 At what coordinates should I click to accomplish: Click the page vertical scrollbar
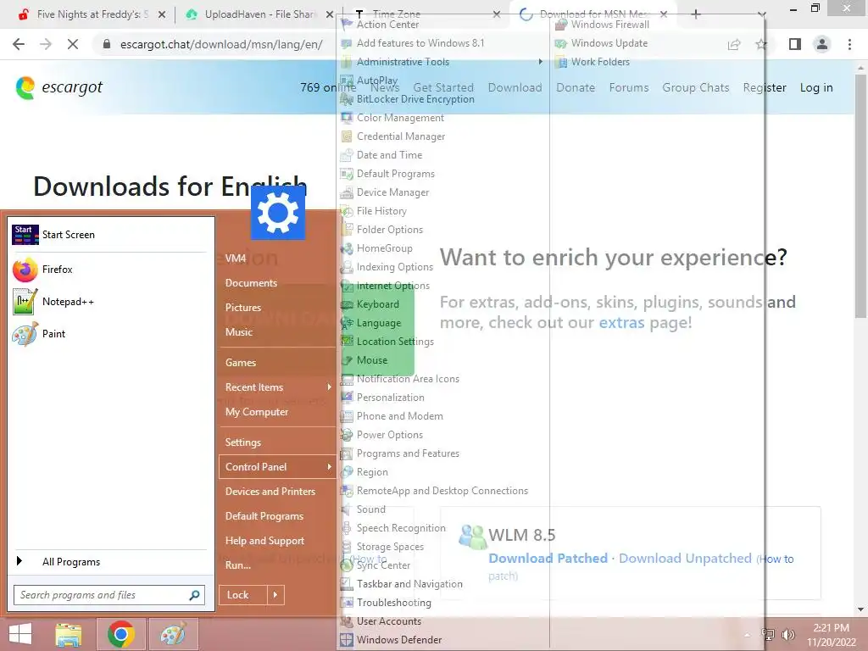tap(861, 197)
